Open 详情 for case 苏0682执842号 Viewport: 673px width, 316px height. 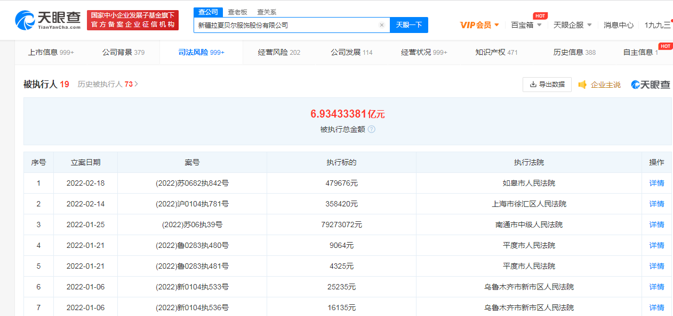click(x=656, y=183)
